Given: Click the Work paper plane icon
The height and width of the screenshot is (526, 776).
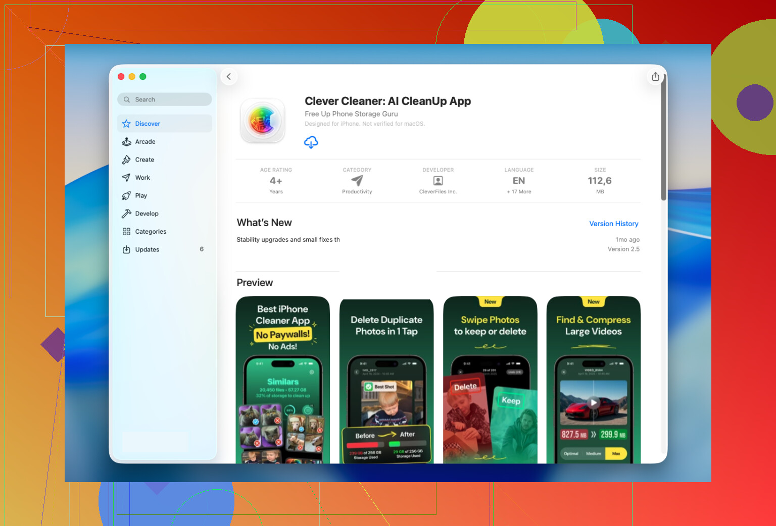Looking at the screenshot, I should click(126, 178).
